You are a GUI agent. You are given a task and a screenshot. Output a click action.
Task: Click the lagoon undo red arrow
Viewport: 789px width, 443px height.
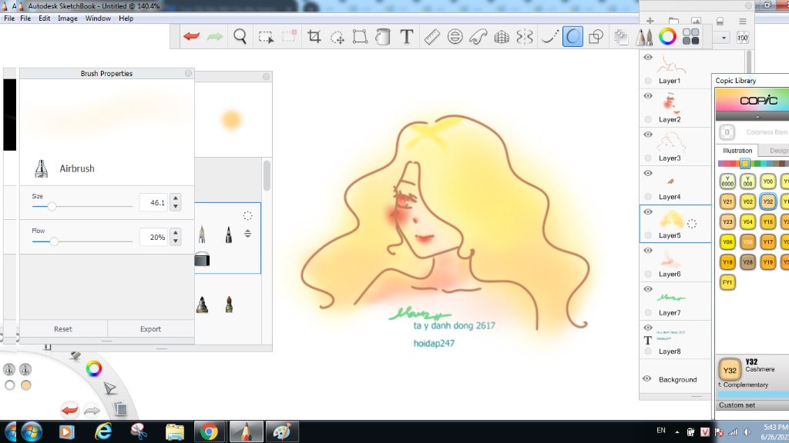point(69,411)
